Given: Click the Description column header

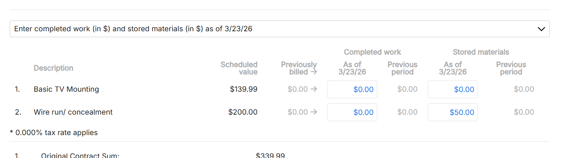Looking at the screenshot, I should point(53,68).
